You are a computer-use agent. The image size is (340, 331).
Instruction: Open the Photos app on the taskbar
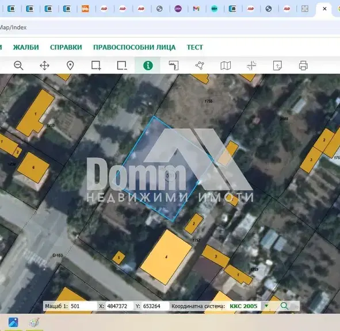(13, 322)
